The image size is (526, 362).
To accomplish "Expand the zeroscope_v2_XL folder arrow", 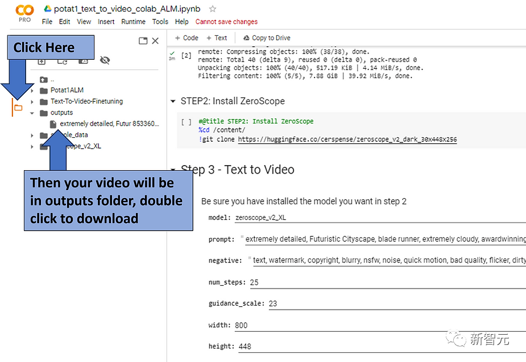I will [x=32, y=147].
